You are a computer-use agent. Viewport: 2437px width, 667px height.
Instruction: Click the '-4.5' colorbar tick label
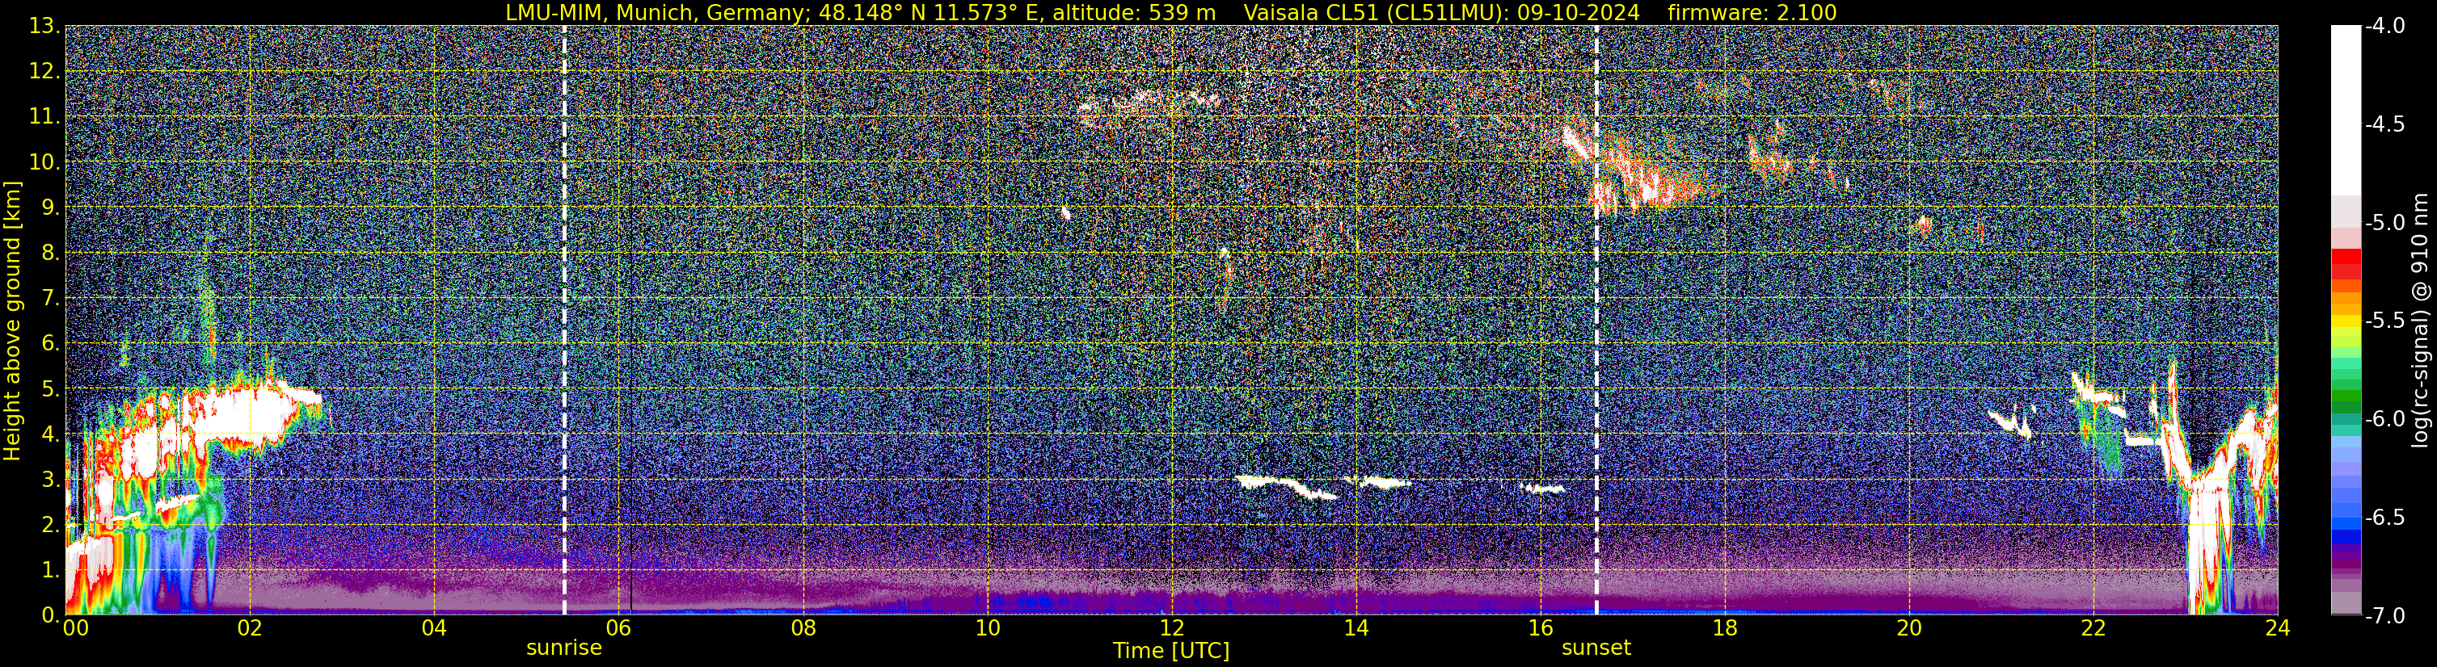click(2384, 124)
